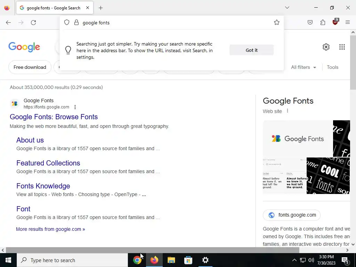This screenshot has height=267, width=356.
Task: Reload the page with the refresh icon
Action: (33, 23)
